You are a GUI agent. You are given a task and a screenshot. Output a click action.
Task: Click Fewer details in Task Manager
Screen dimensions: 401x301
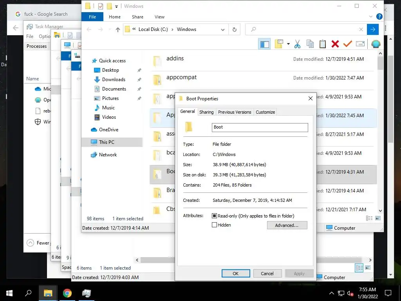click(38, 243)
